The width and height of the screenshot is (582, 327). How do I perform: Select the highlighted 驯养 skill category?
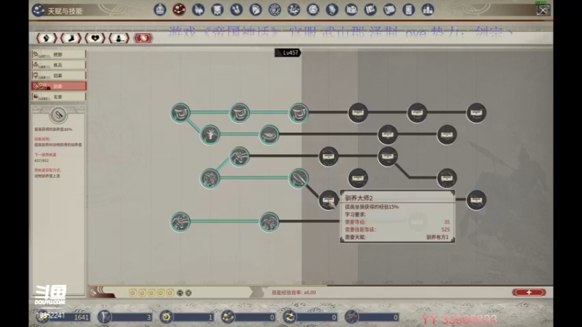[59, 86]
